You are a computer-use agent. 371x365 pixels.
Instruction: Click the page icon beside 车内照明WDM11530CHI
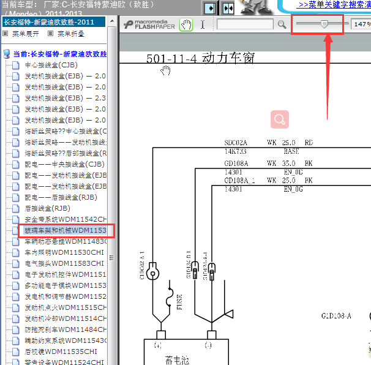coord(16,252)
